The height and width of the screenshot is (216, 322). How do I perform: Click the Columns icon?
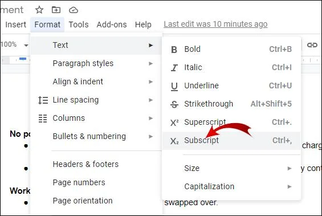click(x=43, y=119)
